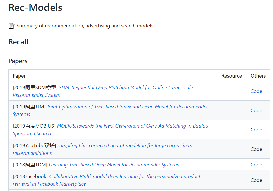This screenshot has height=191, width=273.
Task: Click the Paper column header
Action: (x=19, y=76)
